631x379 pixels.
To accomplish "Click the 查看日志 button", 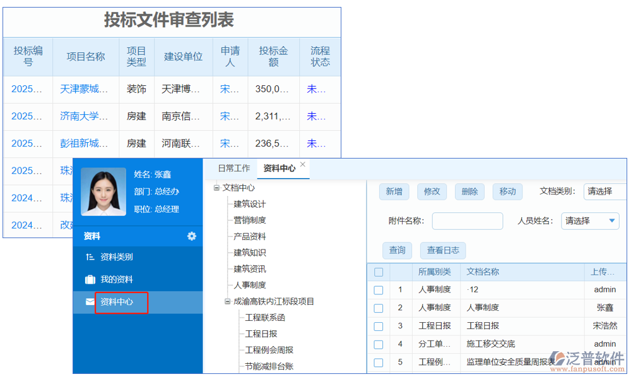I will point(442,250).
